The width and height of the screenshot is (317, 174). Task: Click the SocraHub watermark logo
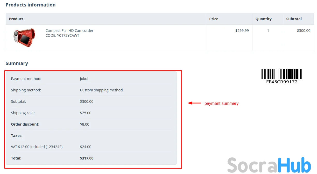pos(269,165)
